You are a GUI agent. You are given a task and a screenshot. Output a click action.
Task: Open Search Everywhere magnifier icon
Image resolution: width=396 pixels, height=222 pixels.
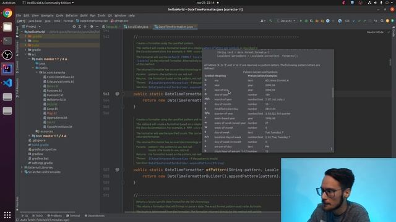coord(382,21)
